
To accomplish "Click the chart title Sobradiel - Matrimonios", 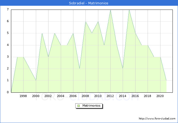I will [88, 3].
